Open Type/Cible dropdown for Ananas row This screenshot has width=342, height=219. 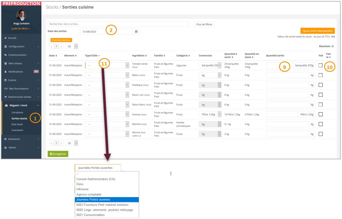point(107,114)
